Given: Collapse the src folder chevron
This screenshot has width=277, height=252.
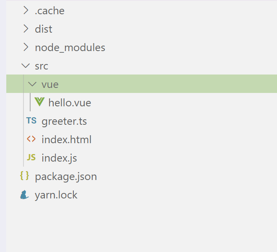Looking at the screenshot, I should coord(26,66).
